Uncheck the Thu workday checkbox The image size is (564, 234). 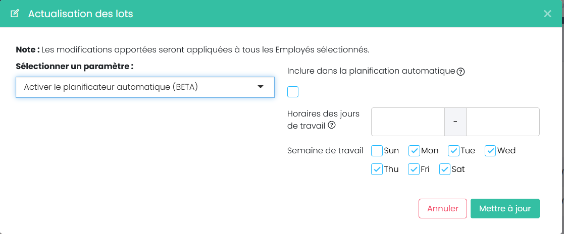377,169
